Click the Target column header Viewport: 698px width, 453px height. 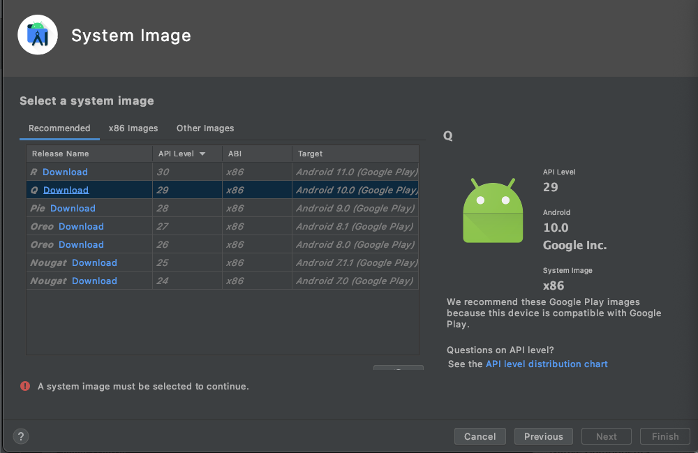311,154
